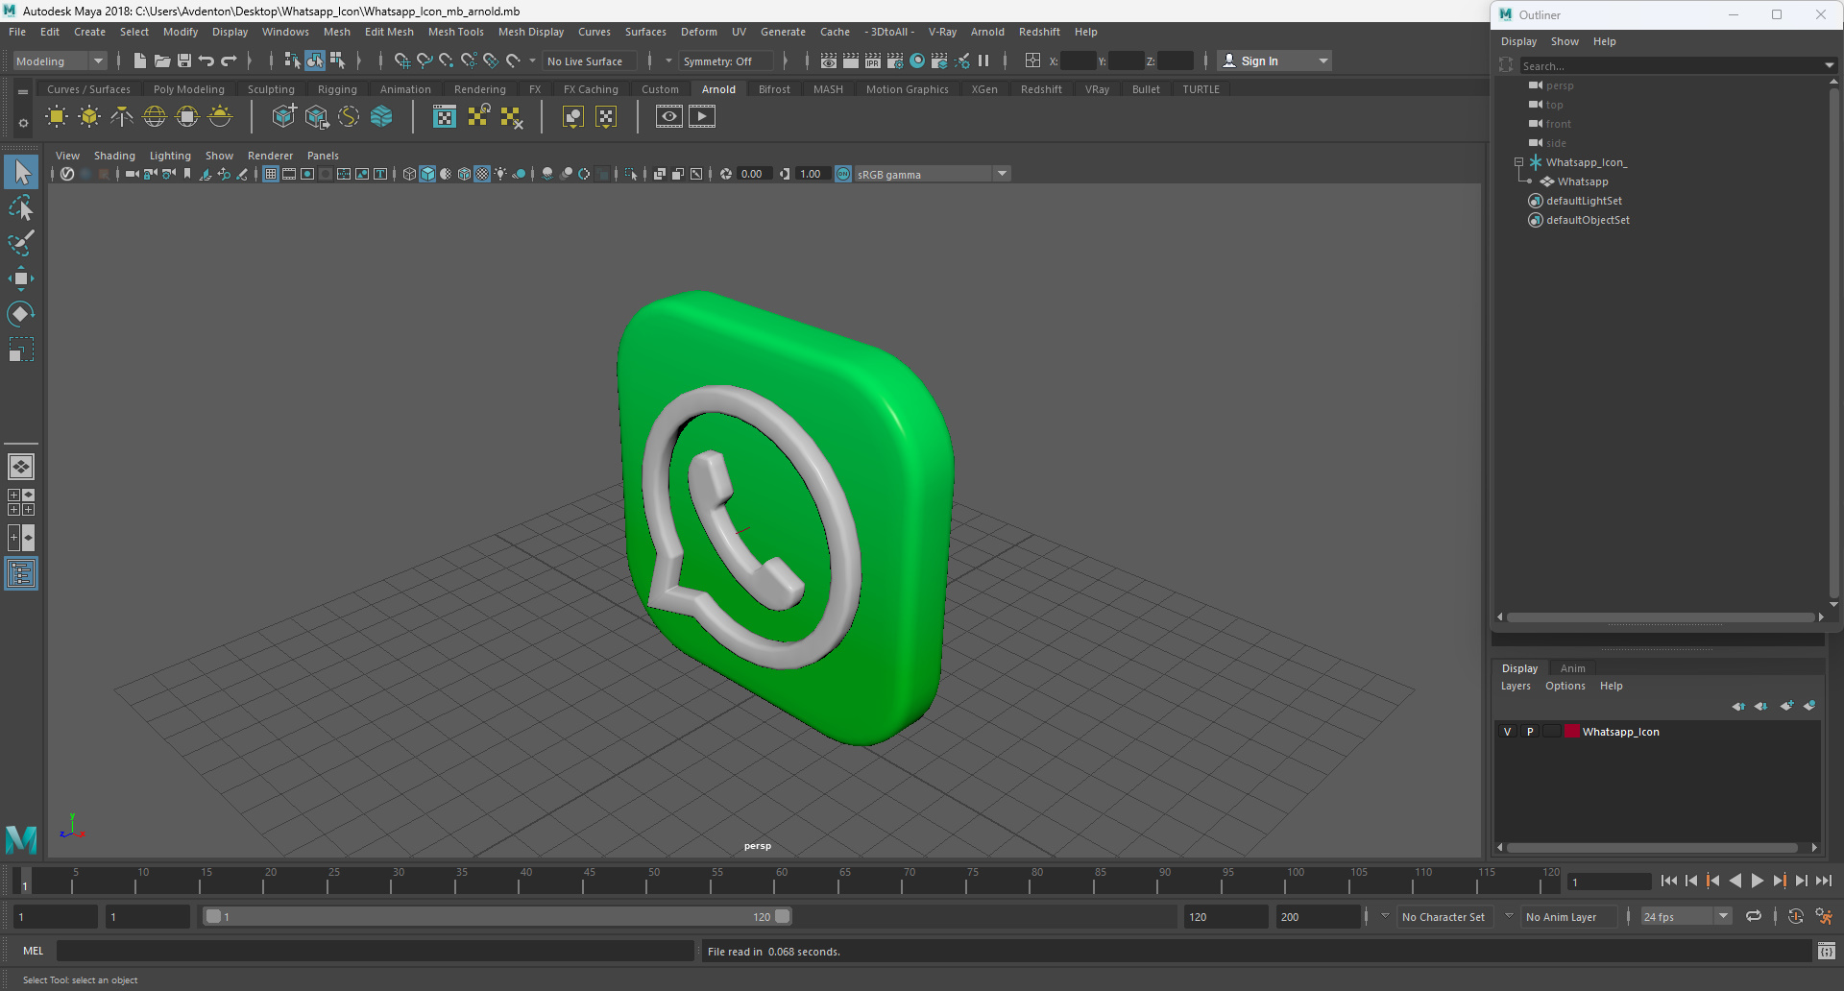The height and width of the screenshot is (991, 1844).
Task: Click Arnold Mesh Light shelf icon
Action: [x=89, y=117]
